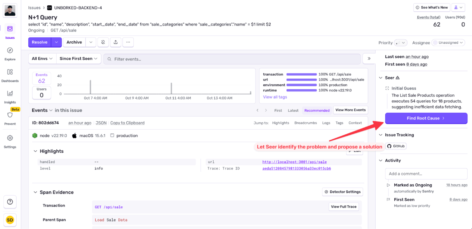The image size is (472, 229).
Task: Open the more actions ellipsis menu
Action: [128, 42]
